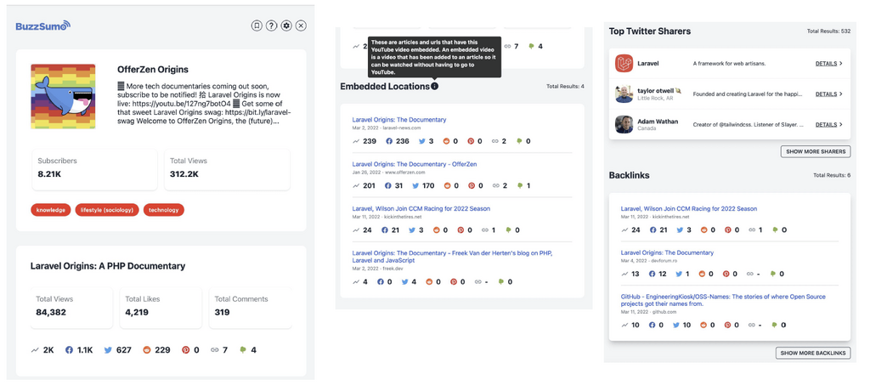Click the Laravel logo avatar in Twitter Sharers
Image resolution: width=870 pixels, height=391 pixels.
coord(624,64)
